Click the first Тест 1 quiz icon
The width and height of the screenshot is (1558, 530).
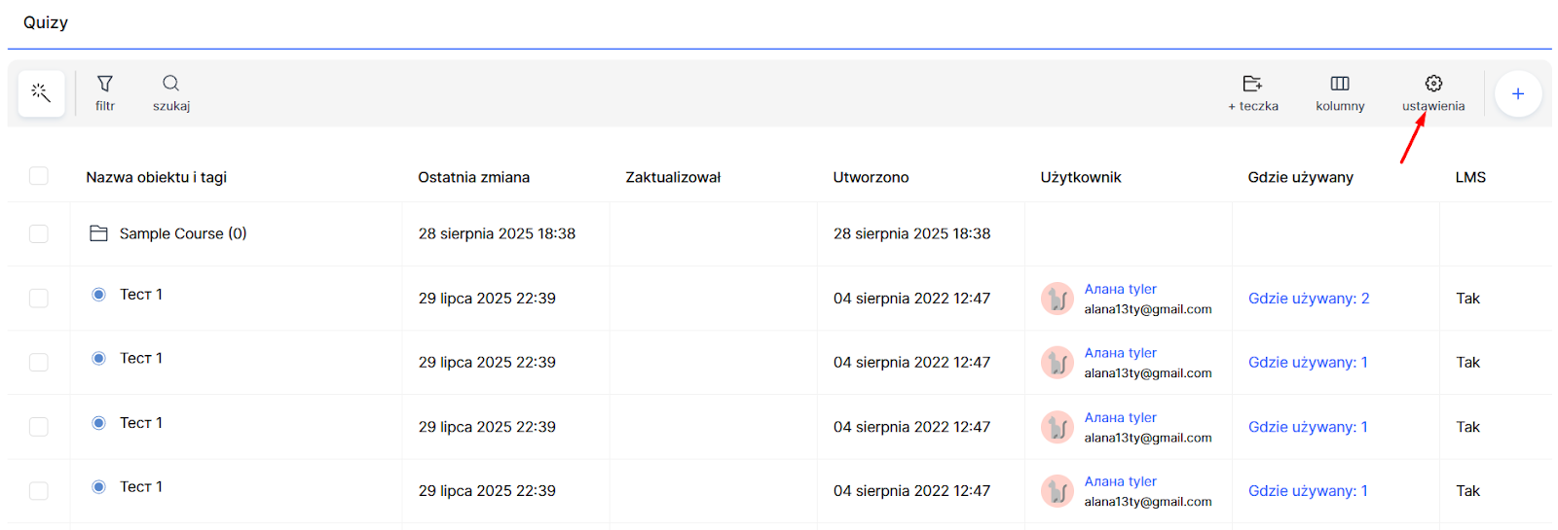98,295
